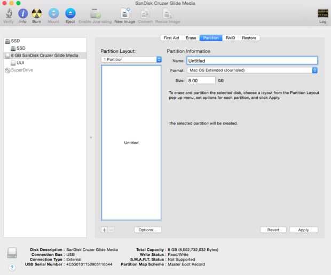Click the Enable Journaling toolbar icon
The height and width of the screenshot is (275, 331).
click(x=95, y=13)
